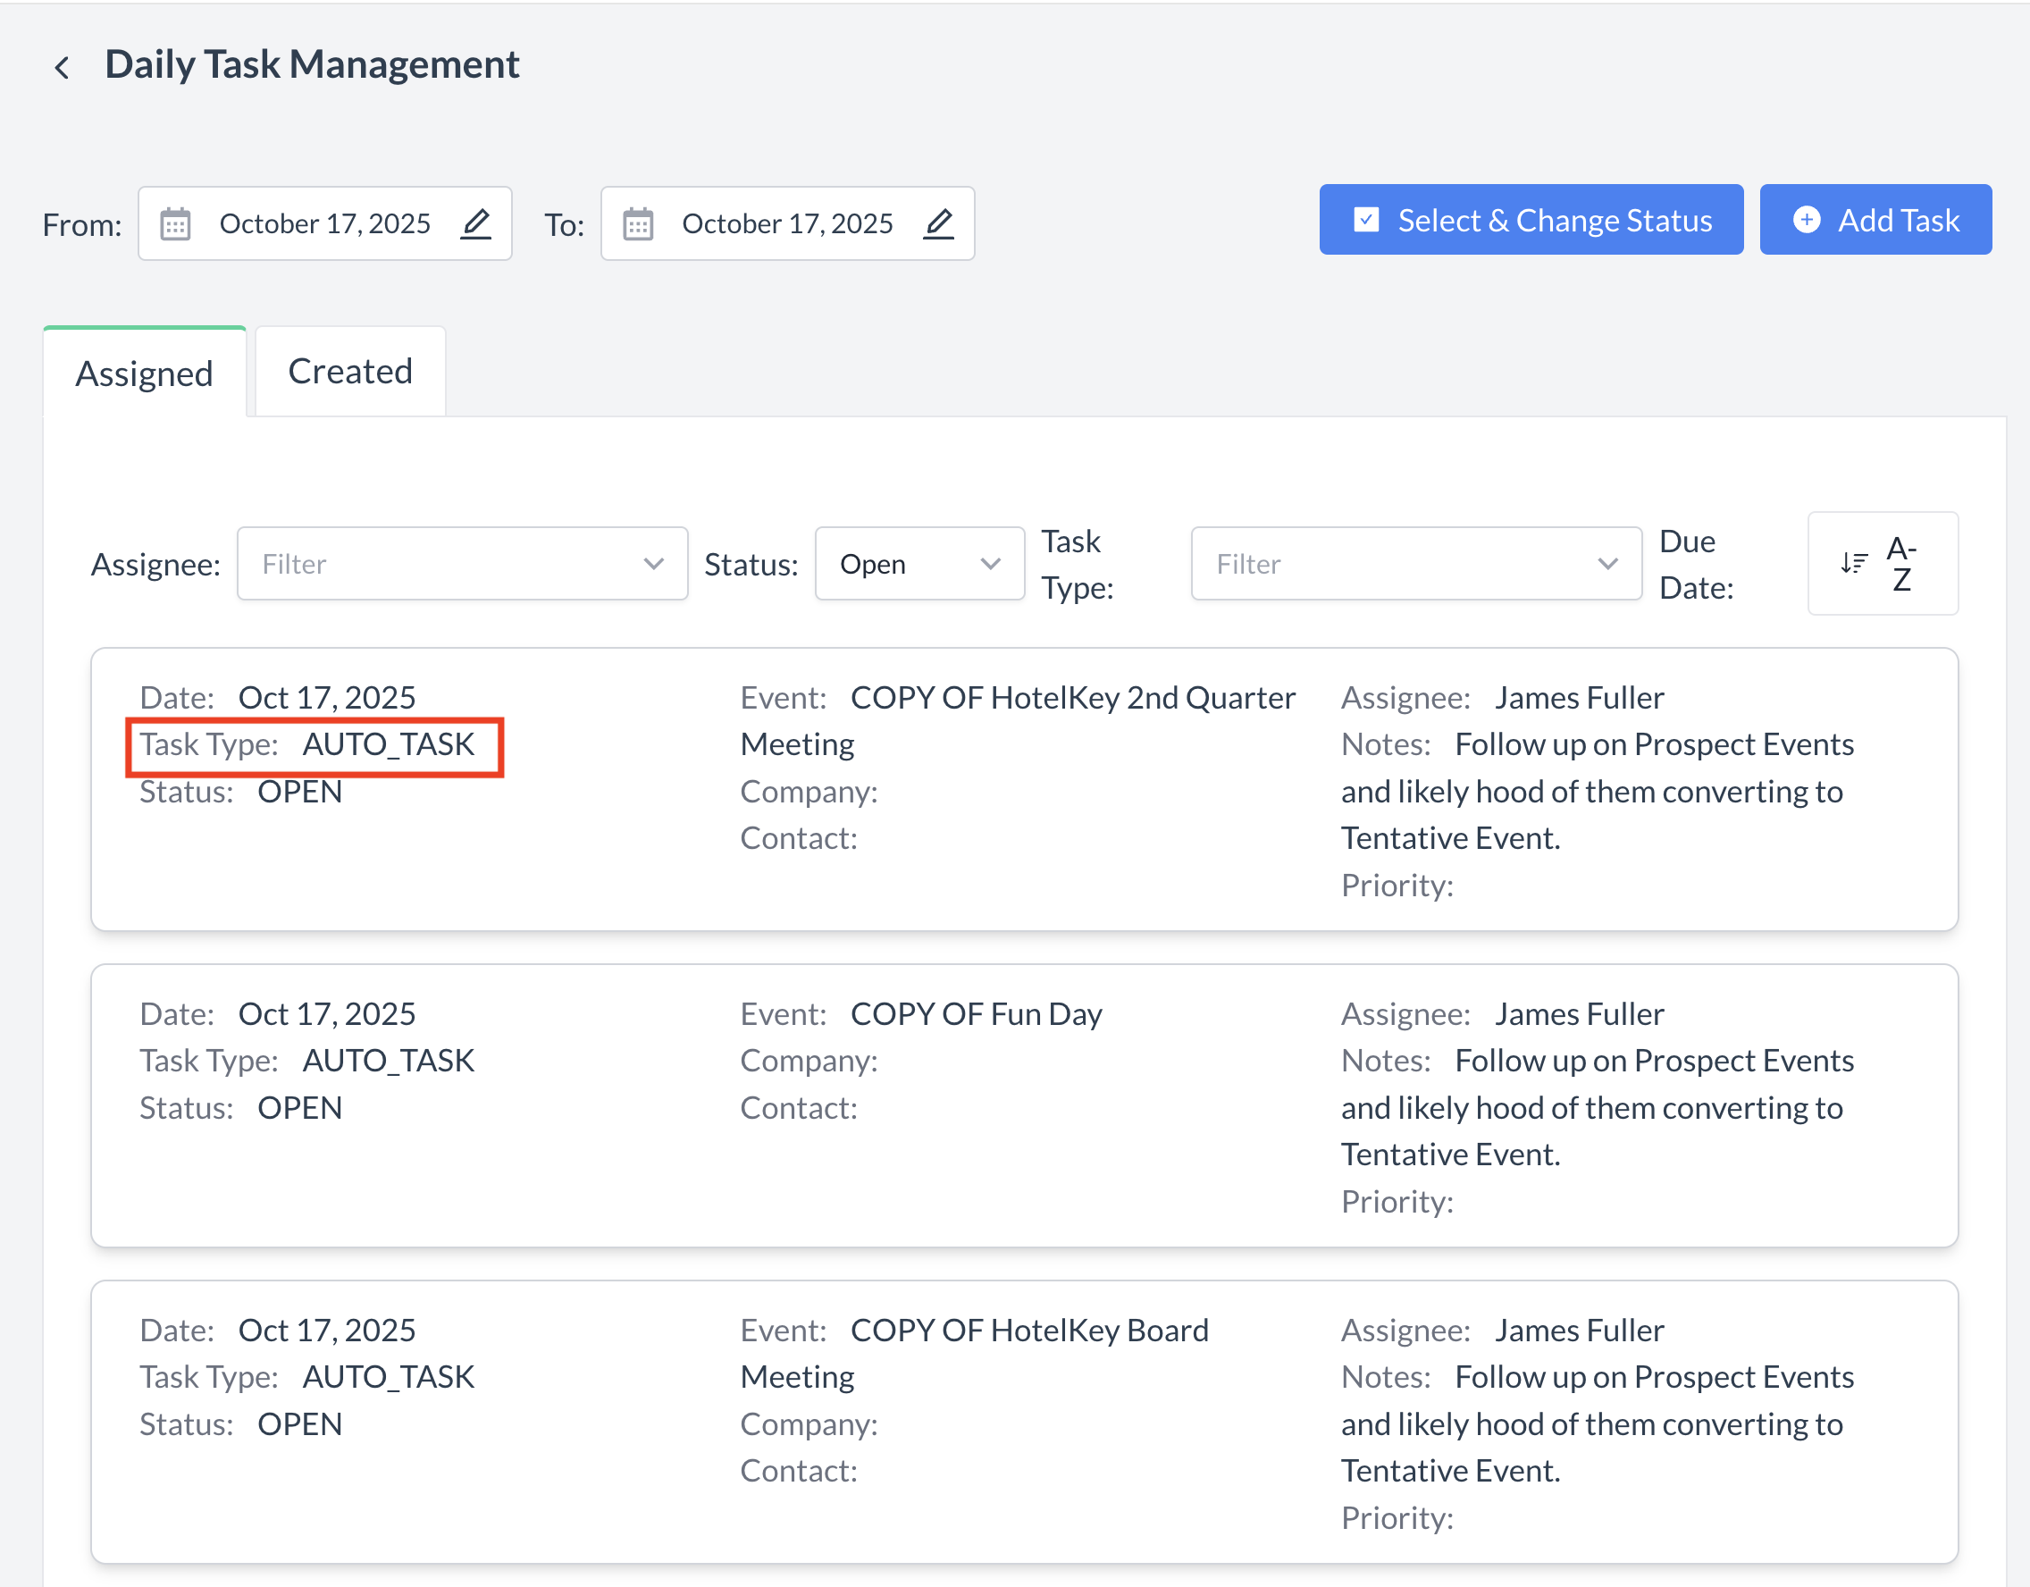The image size is (2030, 1587).
Task: Click the To date pencil edit icon
Action: (x=939, y=223)
